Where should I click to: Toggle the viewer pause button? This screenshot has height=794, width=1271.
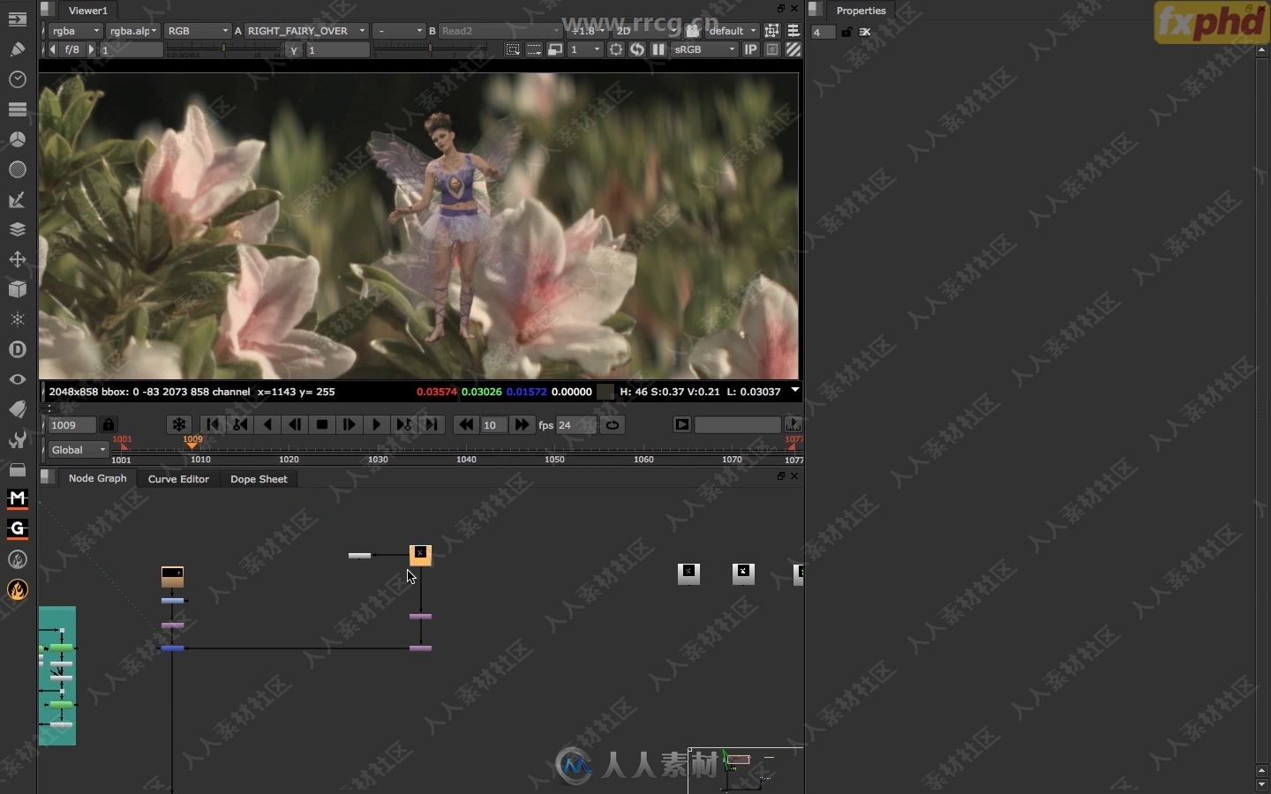point(658,49)
